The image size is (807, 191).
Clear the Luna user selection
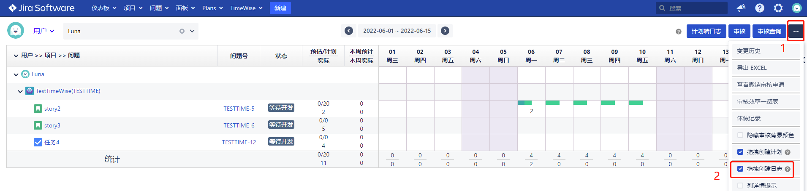[182, 31]
